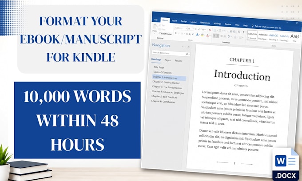The image size is (302, 181).
Task: Click the red font color button
Action: point(208,35)
